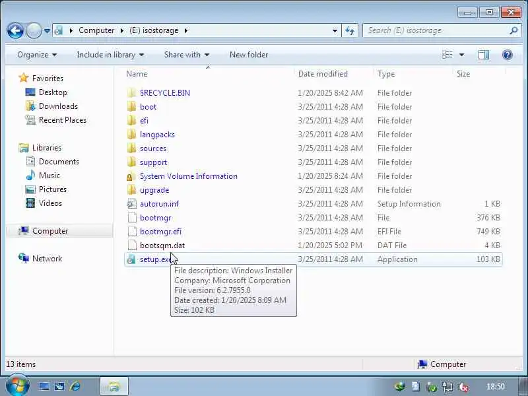Click the Refresh button beside address bar
The height and width of the screenshot is (396, 528).
[x=350, y=31]
